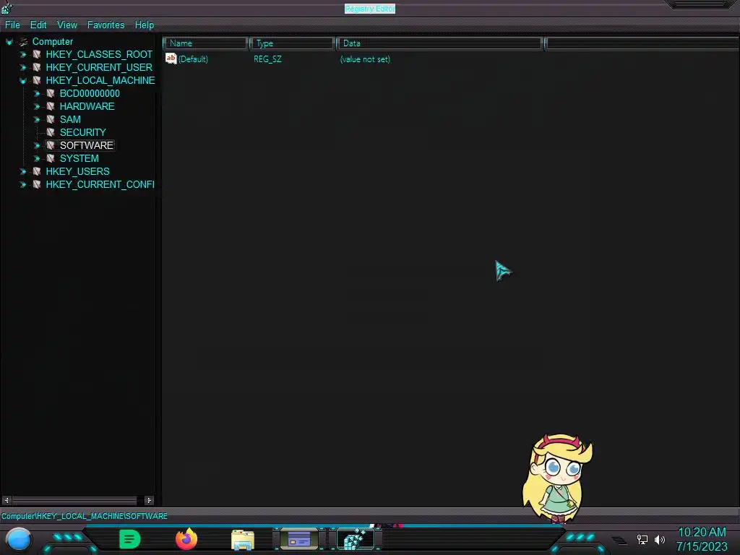Select the Computer label in the tree
This screenshot has height=555, width=740.
coord(52,41)
